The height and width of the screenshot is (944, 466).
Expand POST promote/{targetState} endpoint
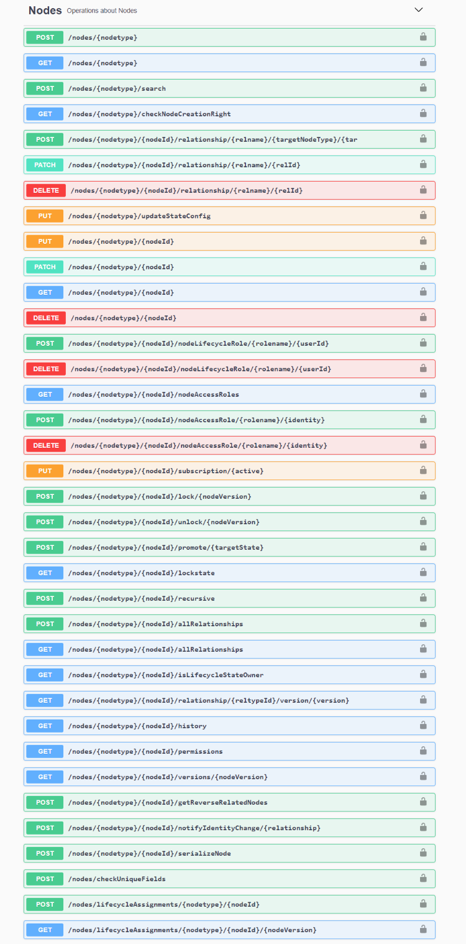click(229, 547)
